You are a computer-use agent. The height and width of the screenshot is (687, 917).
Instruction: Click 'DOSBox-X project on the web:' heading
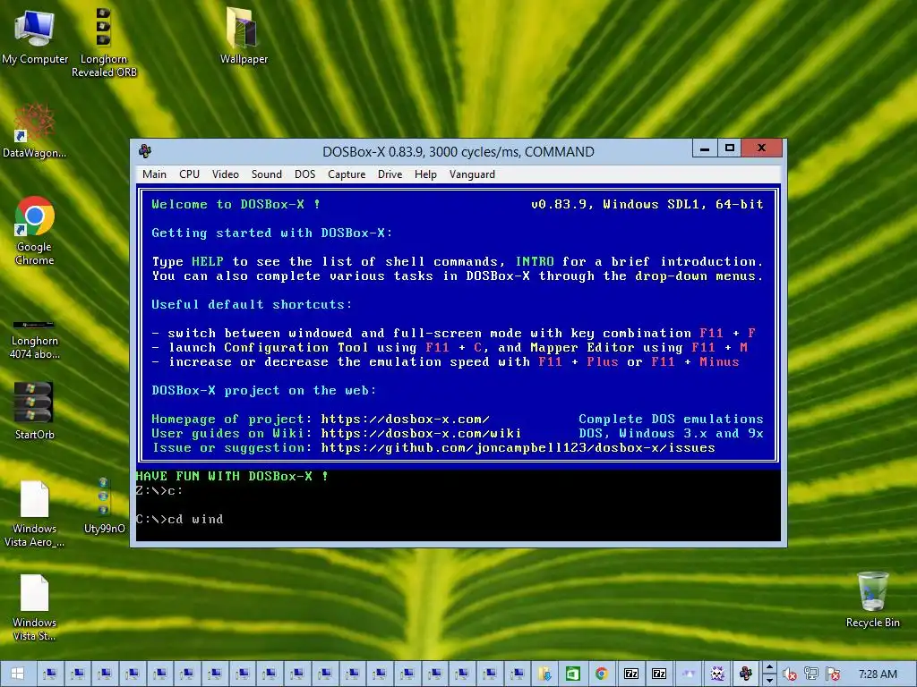pos(264,390)
